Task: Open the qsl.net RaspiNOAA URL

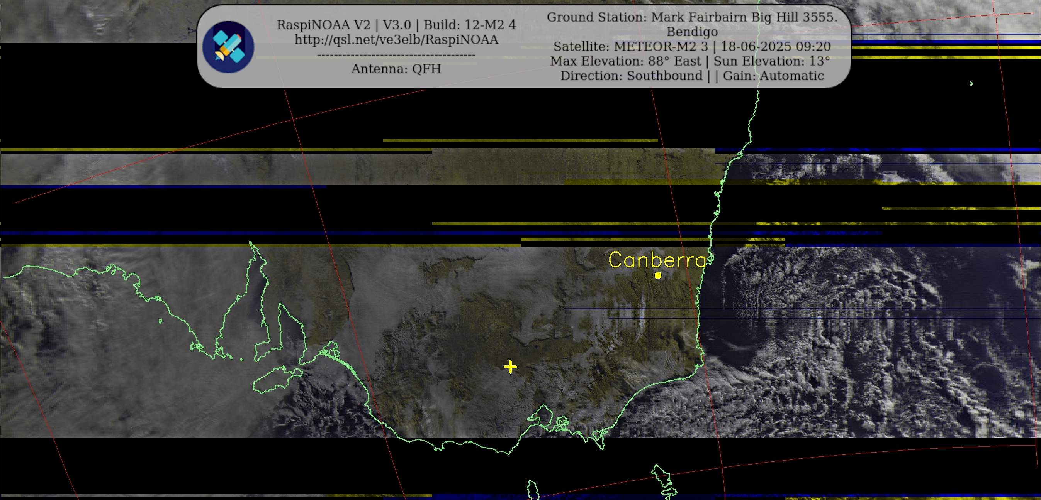Action: click(396, 40)
